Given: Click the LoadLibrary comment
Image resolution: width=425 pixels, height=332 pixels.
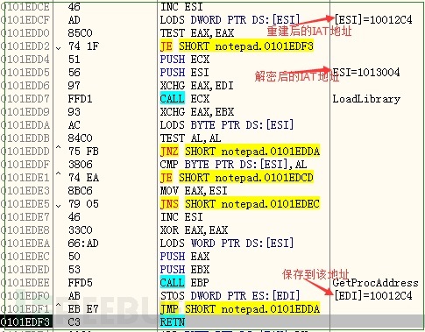Looking at the screenshot, I should pos(366,99).
